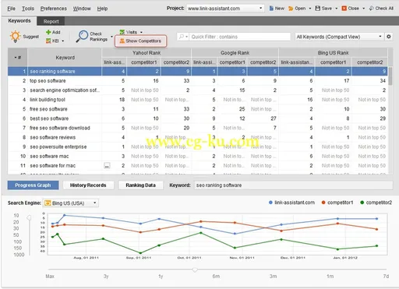The image size is (399, 289).
Task: Expand the Check Rankings dropdown arrow
Action: click(x=111, y=37)
